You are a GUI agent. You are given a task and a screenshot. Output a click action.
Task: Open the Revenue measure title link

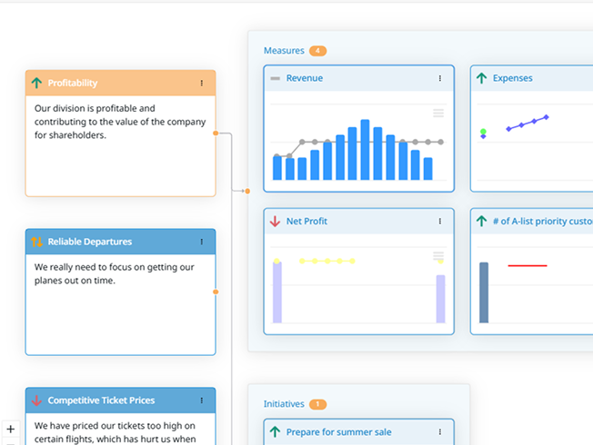tap(305, 78)
